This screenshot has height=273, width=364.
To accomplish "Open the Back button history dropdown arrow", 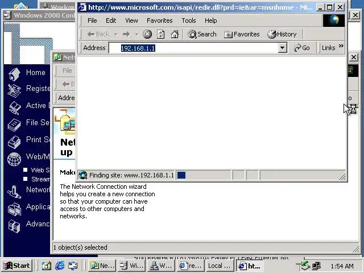I will point(115,34).
